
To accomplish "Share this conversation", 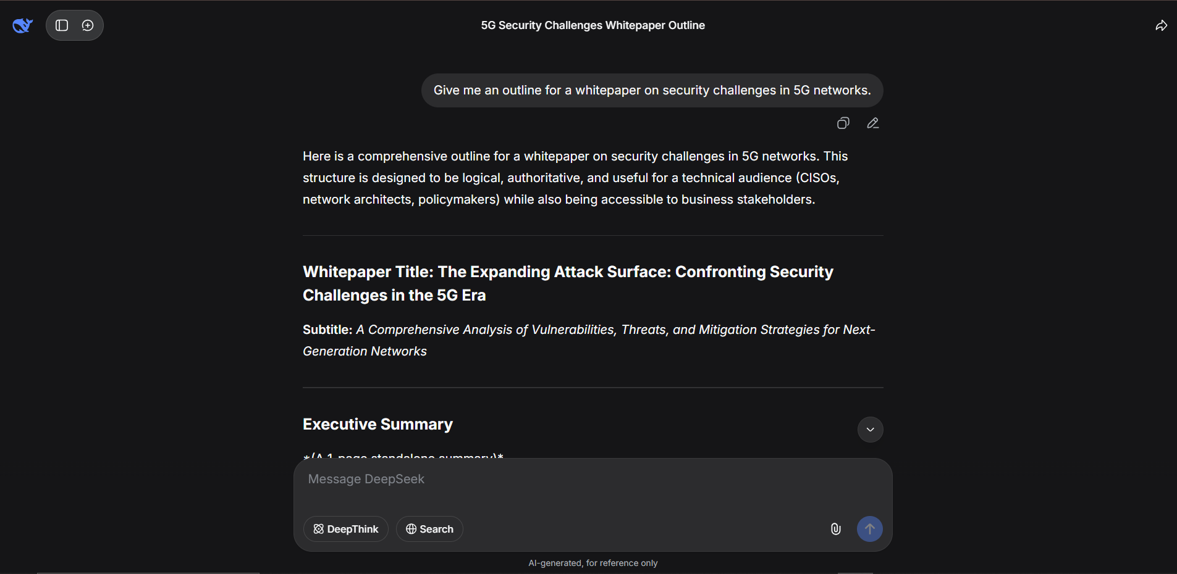I will click(1161, 25).
